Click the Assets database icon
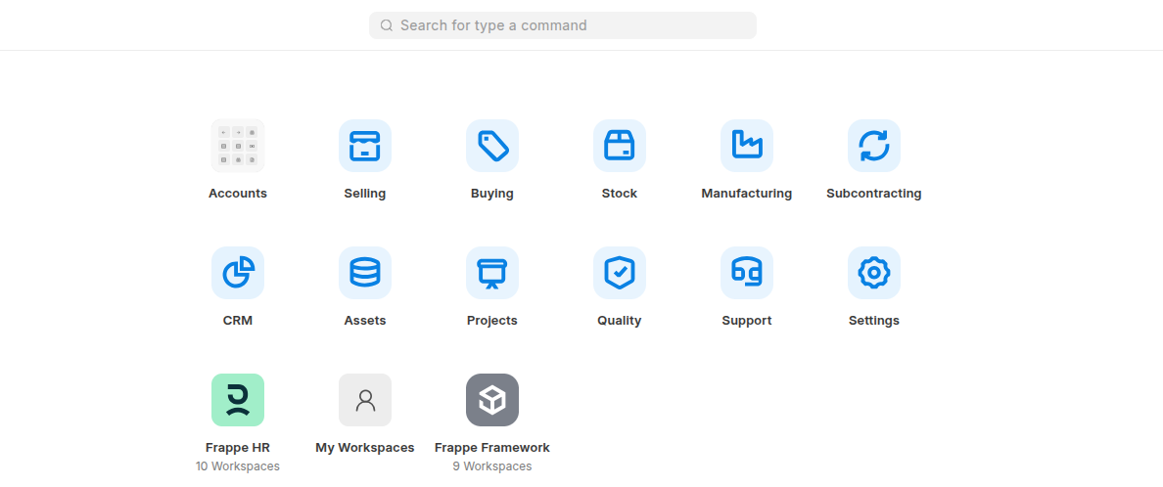This screenshot has width=1163, height=487. point(365,273)
